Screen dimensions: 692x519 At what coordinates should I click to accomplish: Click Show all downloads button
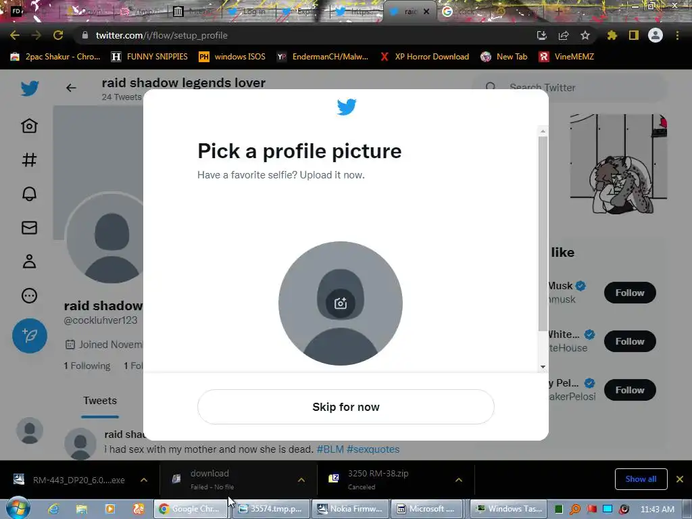click(x=641, y=479)
